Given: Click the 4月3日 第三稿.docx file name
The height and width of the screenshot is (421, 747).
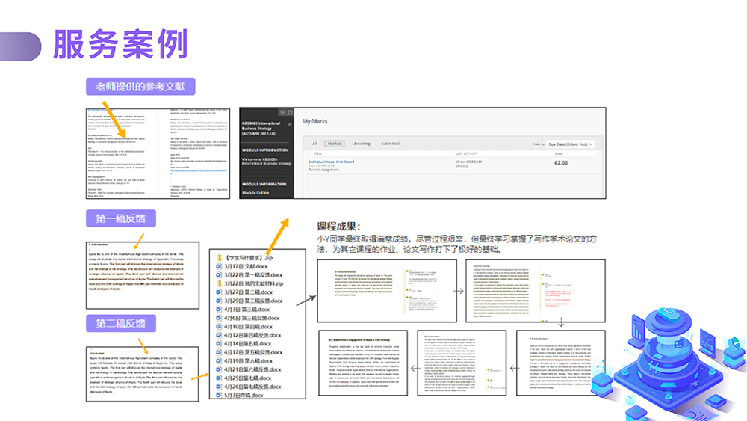Looking at the screenshot, I should point(247,309).
